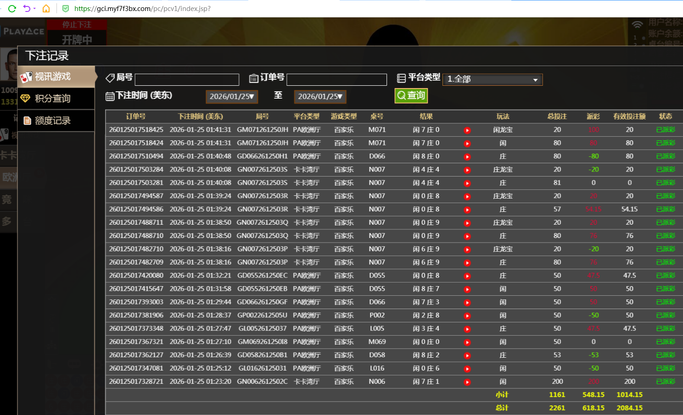Click the order icon next to 订单号

[254, 78]
